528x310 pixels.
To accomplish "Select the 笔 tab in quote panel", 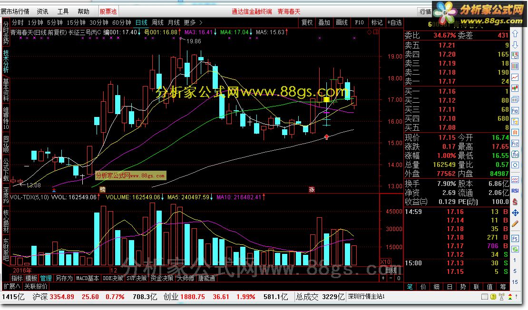I will click(410, 287).
